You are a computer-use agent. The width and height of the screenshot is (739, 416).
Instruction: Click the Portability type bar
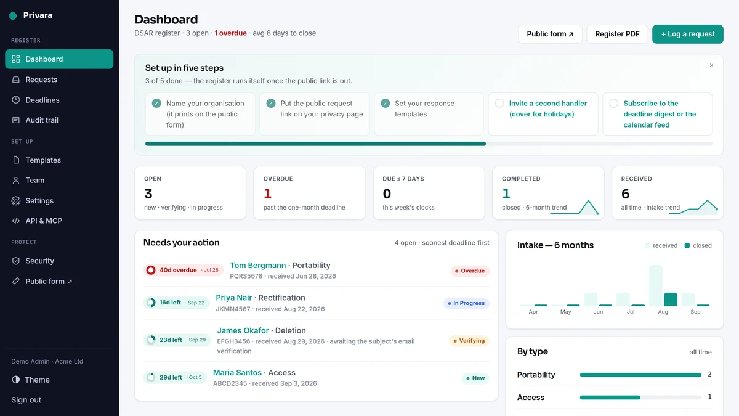click(640, 375)
